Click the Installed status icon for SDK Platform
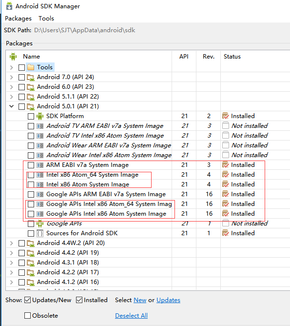 (x=226, y=116)
